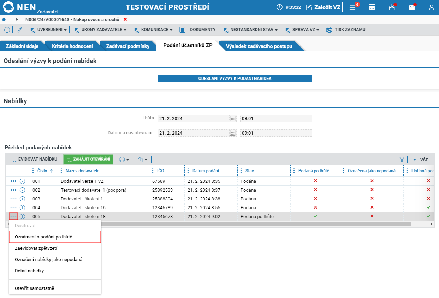439x298 pixels.
Task: Choose Zaevidovat zpětvzetí from context menu
Action: pyautogui.click(x=55, y=248)
